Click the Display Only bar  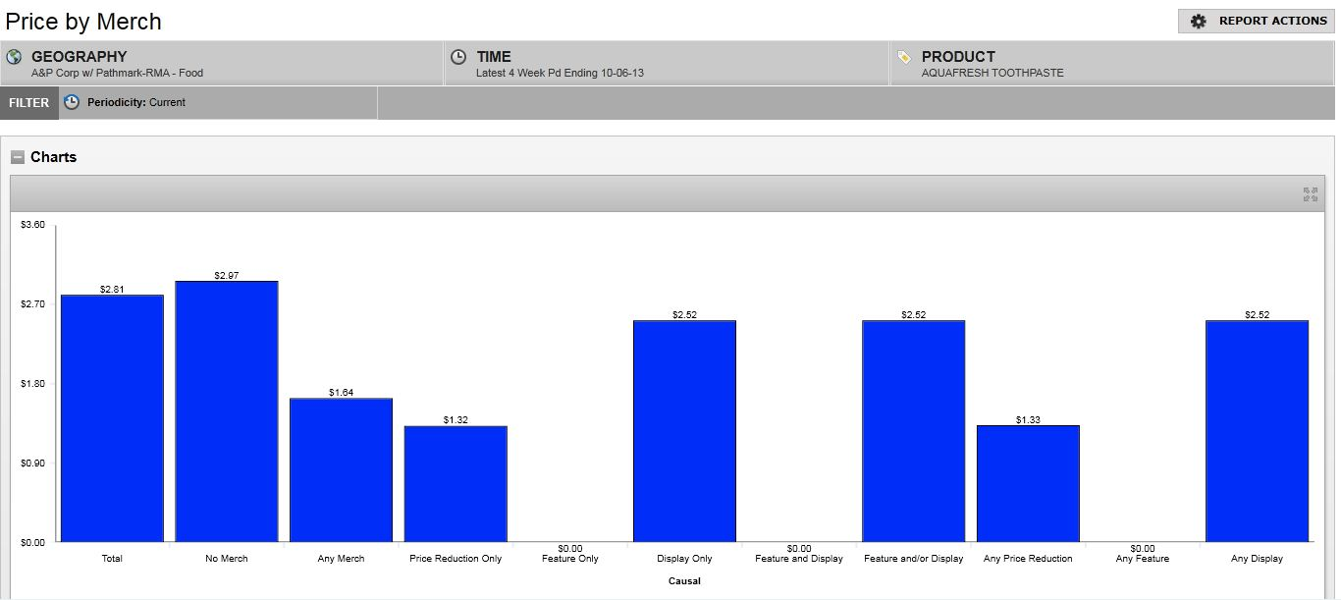684,430
